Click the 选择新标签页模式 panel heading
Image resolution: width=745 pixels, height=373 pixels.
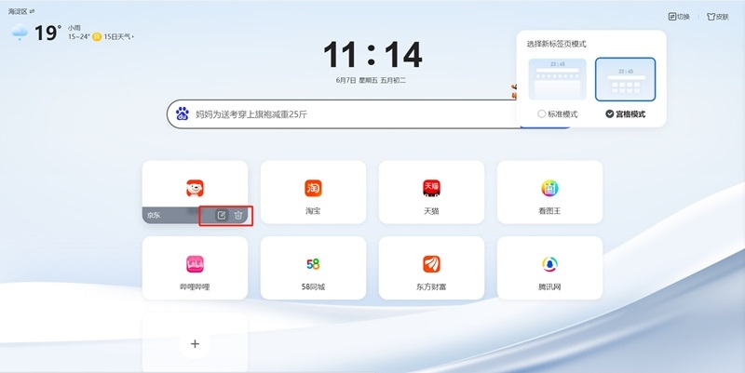tap(556, 44)
